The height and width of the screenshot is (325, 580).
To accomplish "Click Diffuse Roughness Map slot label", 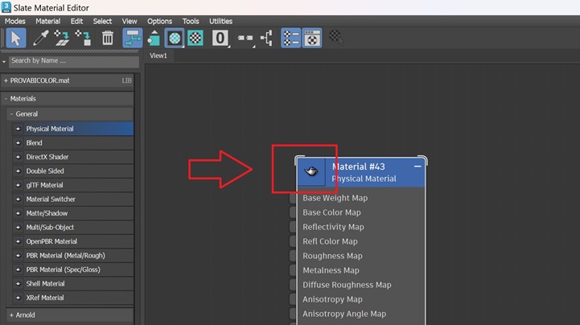I will (347, 285).
